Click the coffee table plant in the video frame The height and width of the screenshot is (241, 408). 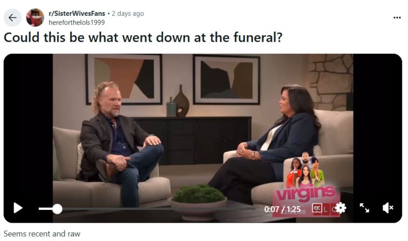198,194
